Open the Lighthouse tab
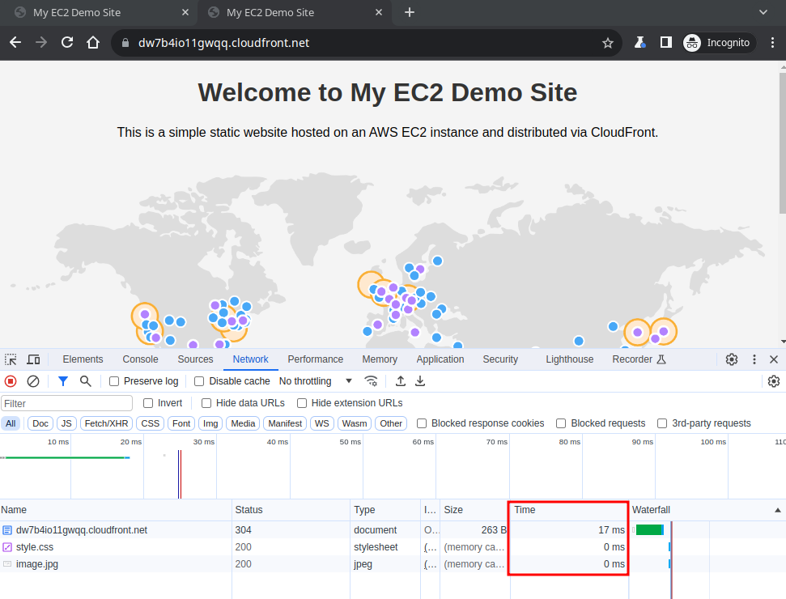Viewport: 786px width, 599px height. click(x=569, y=359)
